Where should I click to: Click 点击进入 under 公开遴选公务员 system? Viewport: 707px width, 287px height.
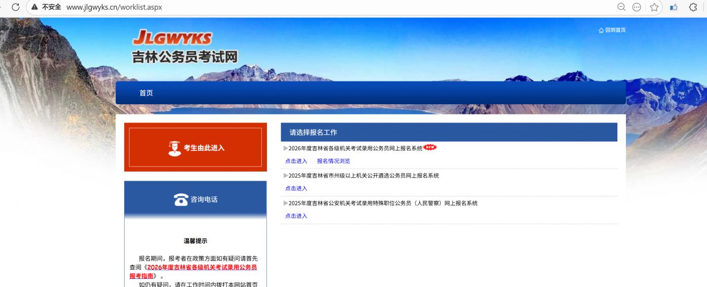click(296, 188)
